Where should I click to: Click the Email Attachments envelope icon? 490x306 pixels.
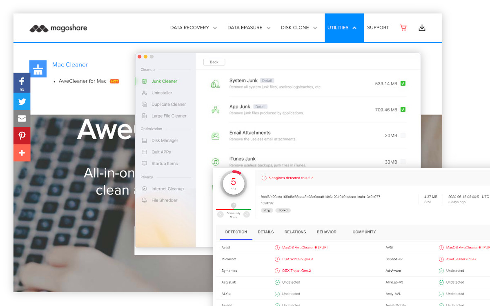coord(215,136)
